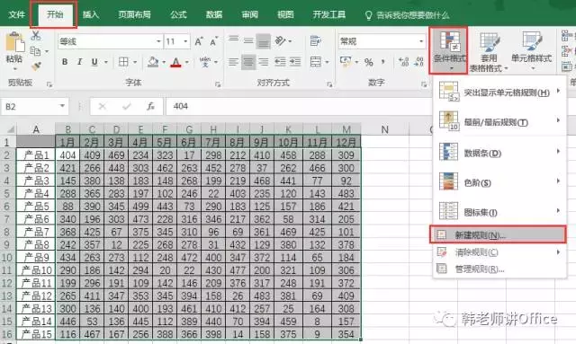Switch to the Developer tab
The width and height of the screenshot is (576, 344).
tap(329, 14)
